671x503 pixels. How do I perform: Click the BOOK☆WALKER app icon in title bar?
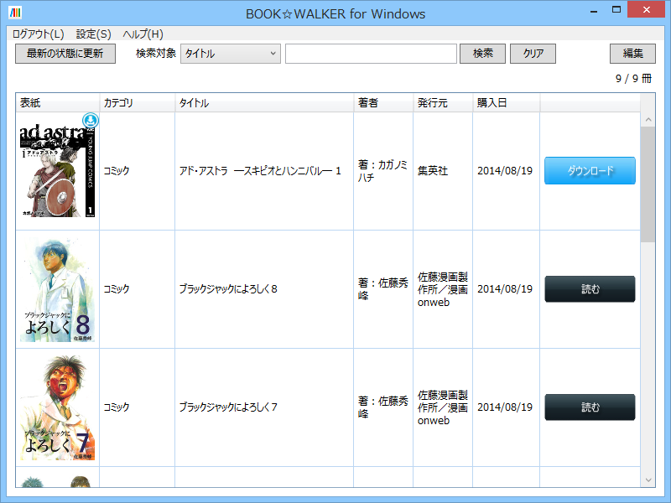[x=15, y=13]
